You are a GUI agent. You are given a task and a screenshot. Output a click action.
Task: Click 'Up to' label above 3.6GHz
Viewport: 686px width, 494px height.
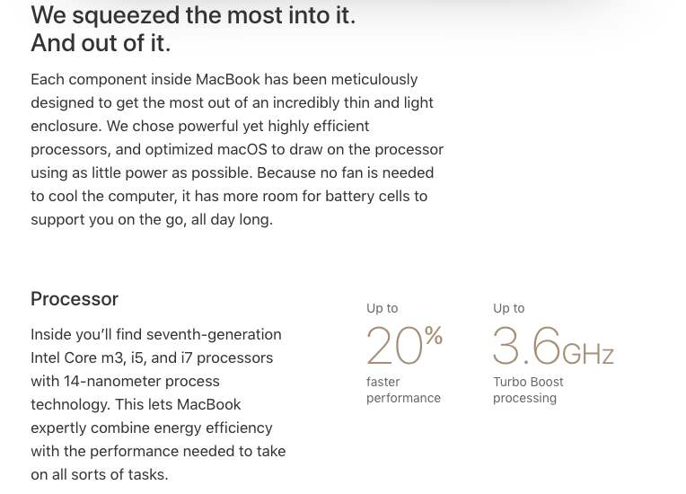pos(508,308)
